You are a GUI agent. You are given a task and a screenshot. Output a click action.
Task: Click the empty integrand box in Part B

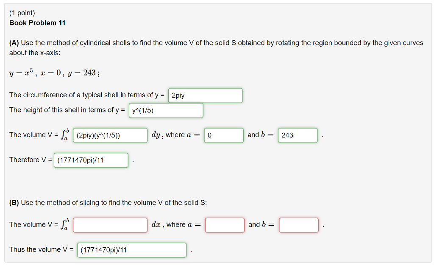pos(110,225)
